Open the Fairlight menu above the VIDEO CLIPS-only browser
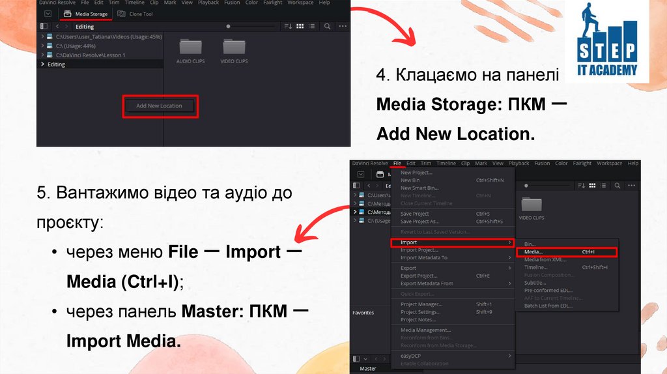 click(582, 164)
